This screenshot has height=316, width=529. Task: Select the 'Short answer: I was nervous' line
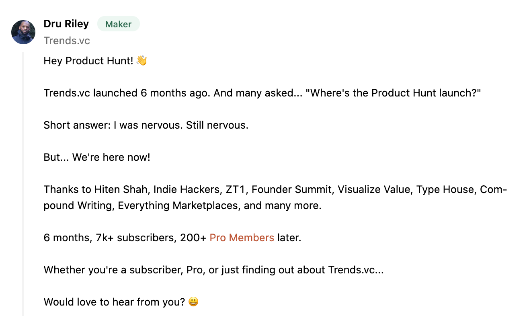point(146,125)
